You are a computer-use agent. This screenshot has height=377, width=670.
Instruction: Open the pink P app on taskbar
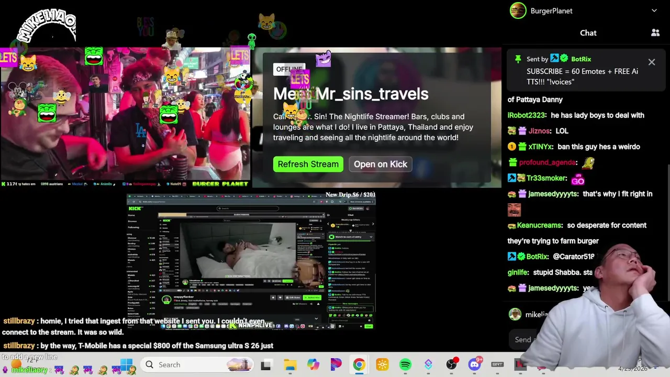tap(336, 365)
